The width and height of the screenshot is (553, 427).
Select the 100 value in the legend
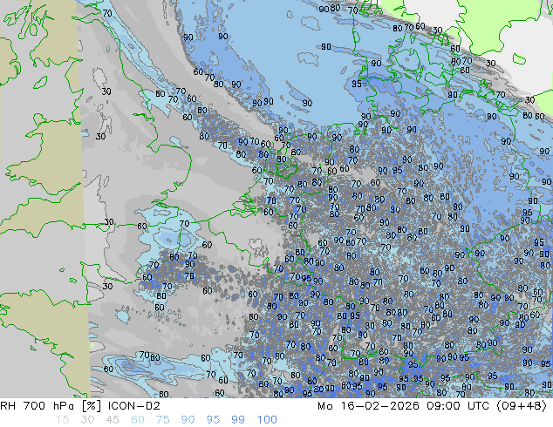pyautogui.click(x=268, y=419)
